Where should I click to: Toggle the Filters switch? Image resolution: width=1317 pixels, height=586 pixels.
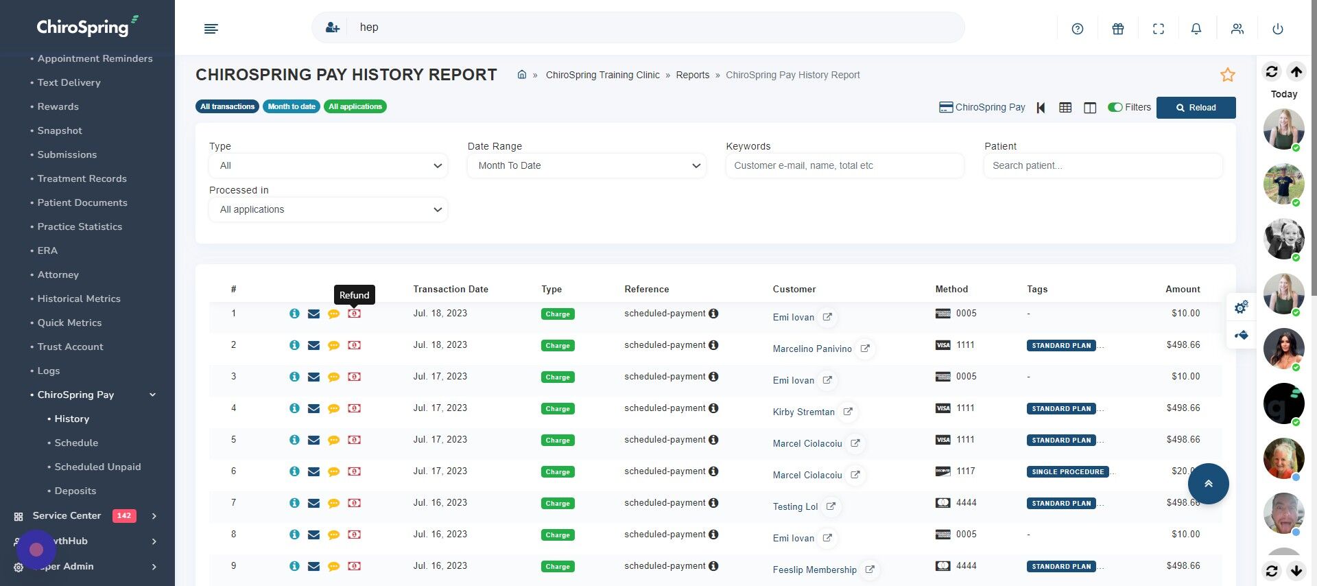click(x=1115, y=107)
